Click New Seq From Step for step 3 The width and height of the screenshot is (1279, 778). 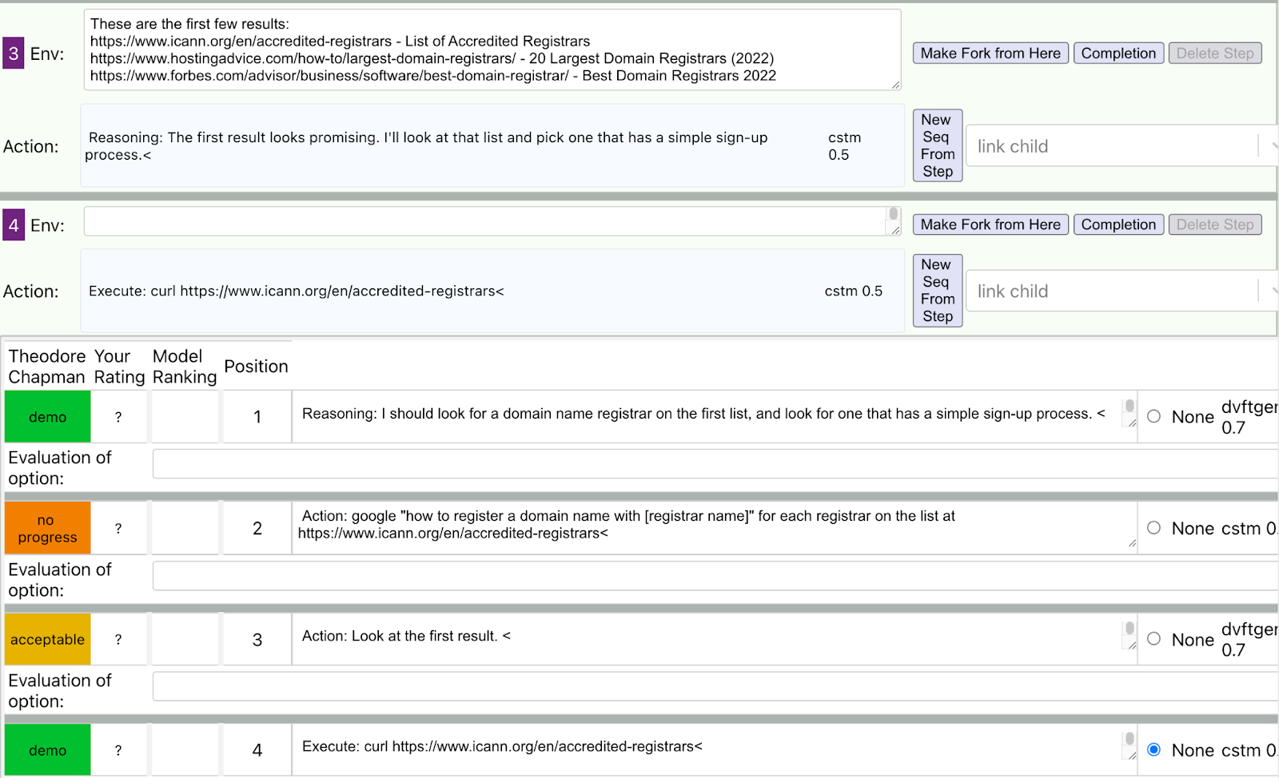(x=938, y=145)
